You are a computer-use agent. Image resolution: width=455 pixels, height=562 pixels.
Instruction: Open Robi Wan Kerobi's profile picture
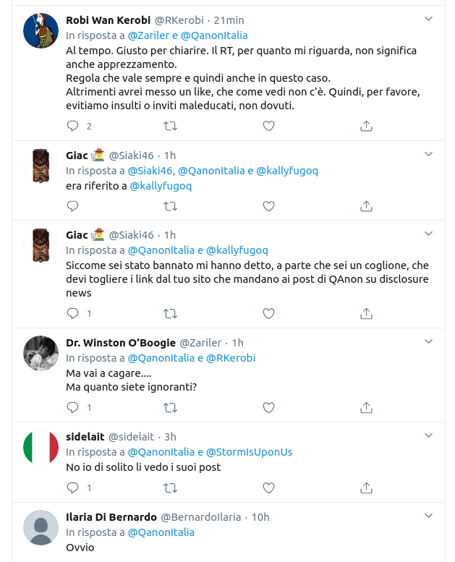(41, 30)
